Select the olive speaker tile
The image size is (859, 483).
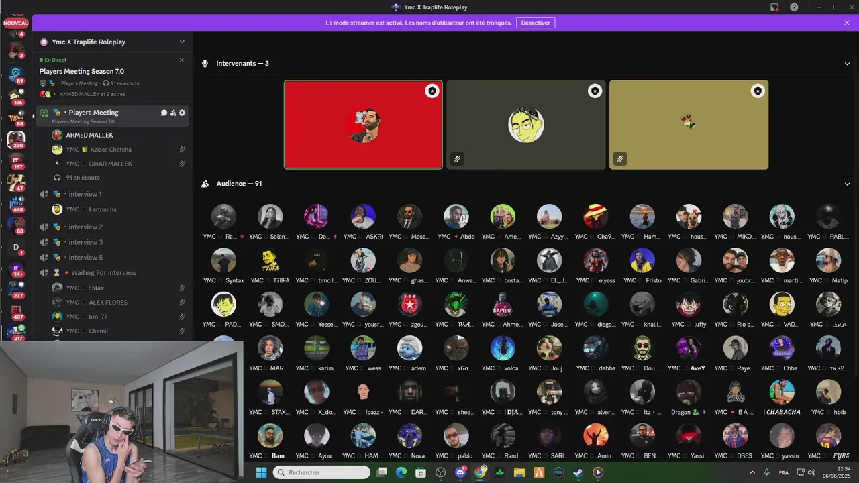coord(689,125)
